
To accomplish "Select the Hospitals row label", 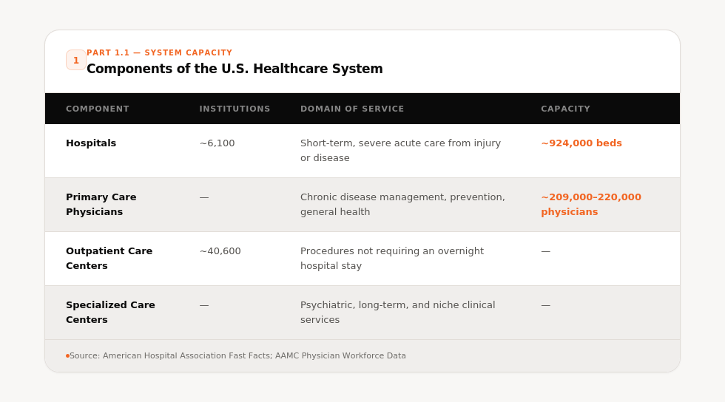I will click(91, 143).
